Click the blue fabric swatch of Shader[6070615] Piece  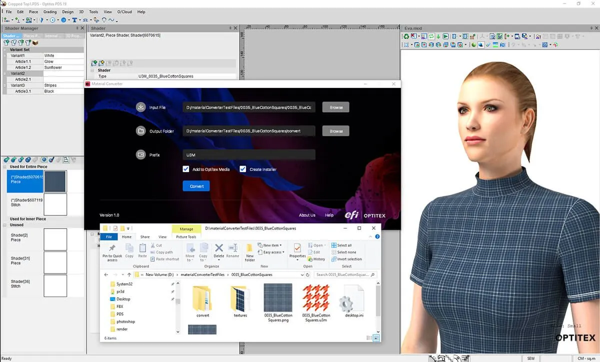click(x=55, y=181)
